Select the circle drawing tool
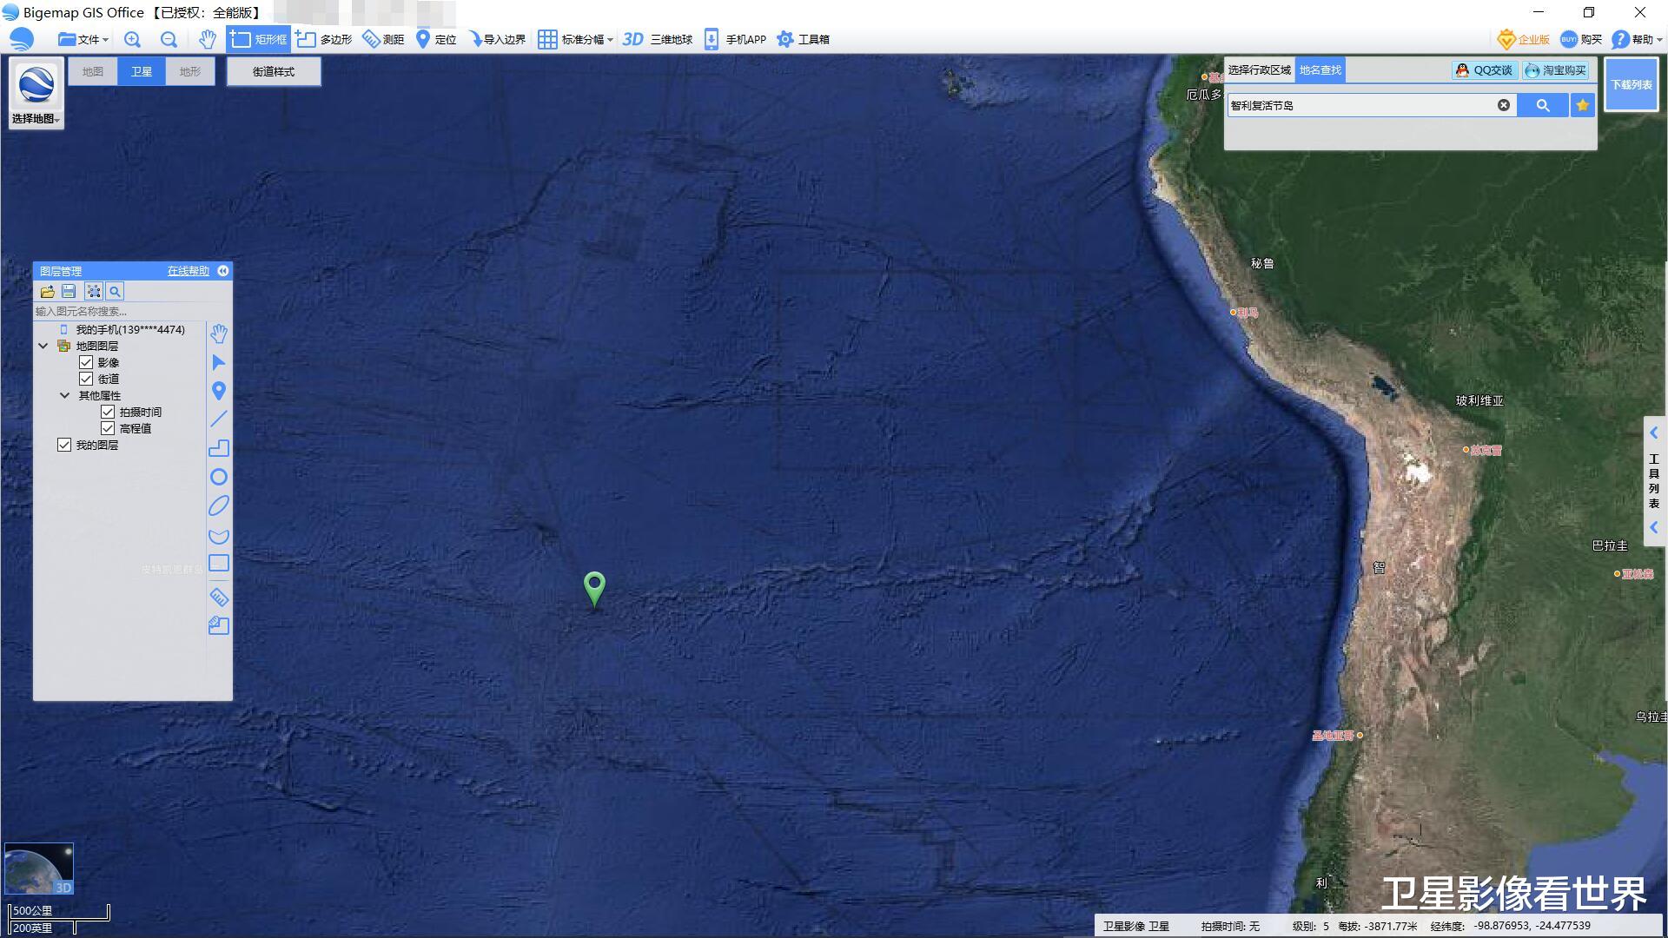This screenshot has height=938, width=1668. coord(219,477)
